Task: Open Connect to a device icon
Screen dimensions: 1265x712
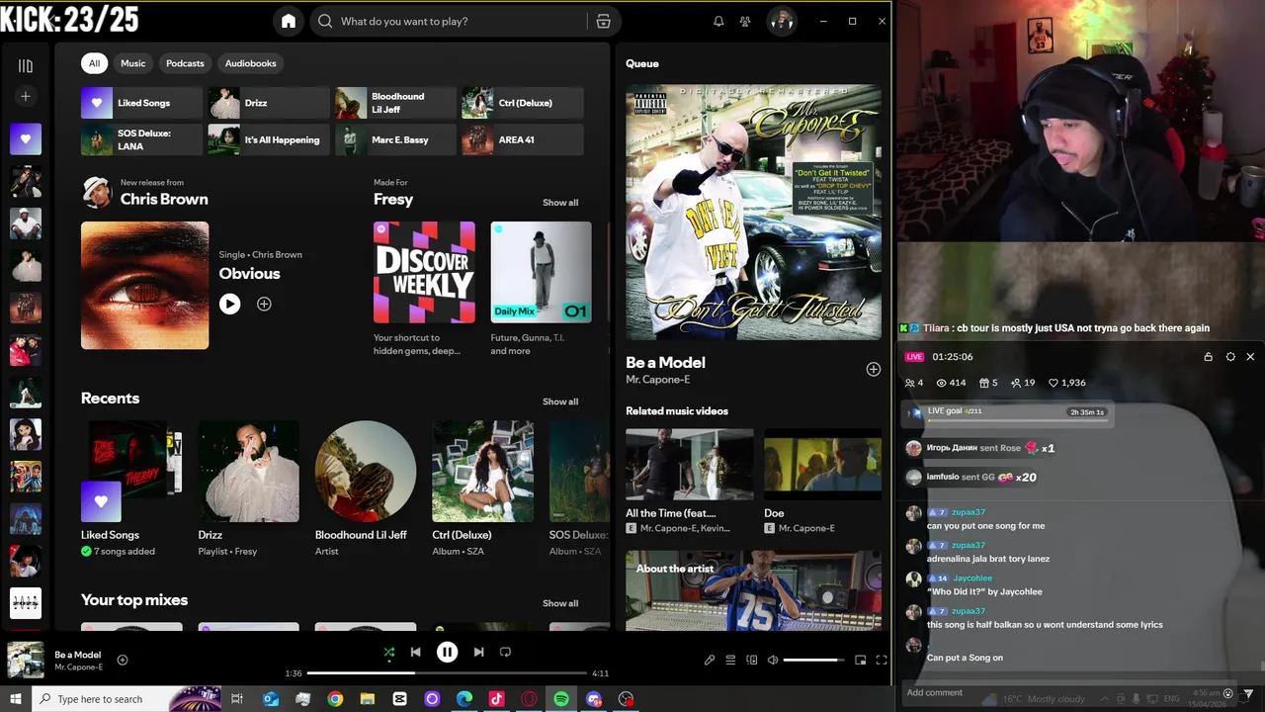Action: [752, 660]
